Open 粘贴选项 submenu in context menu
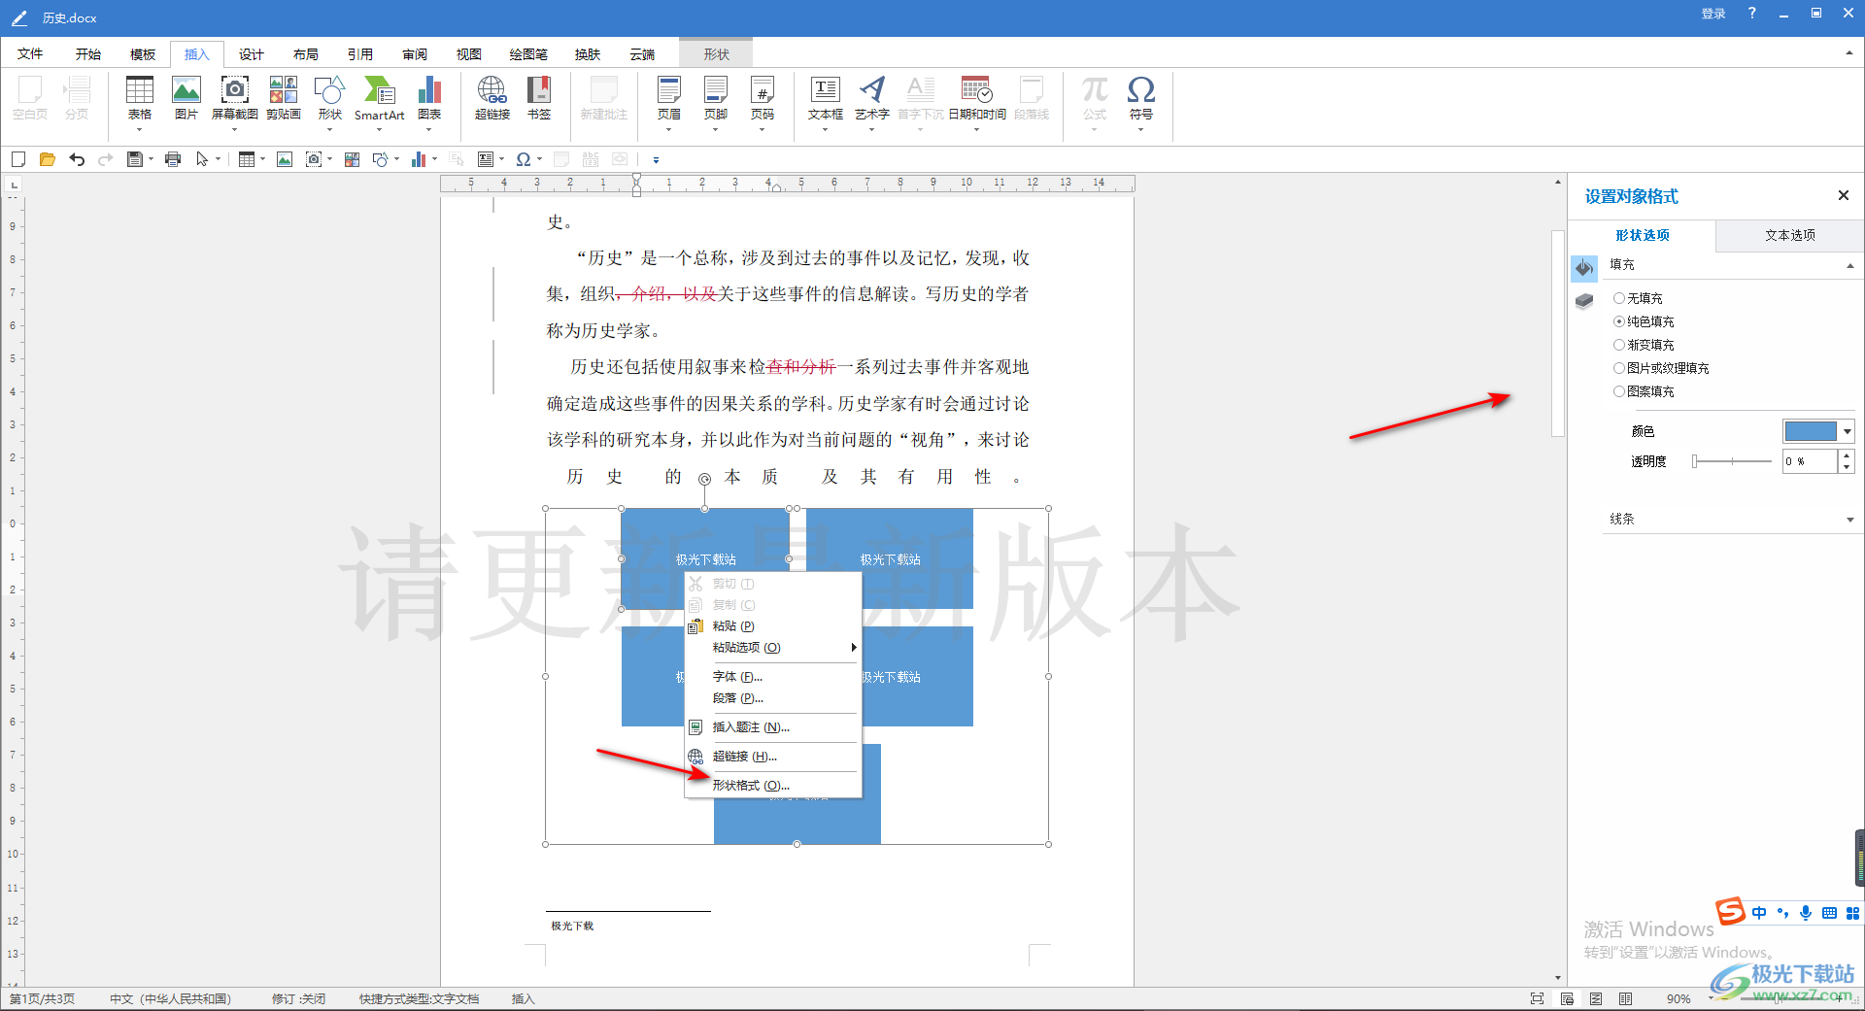This screenshot has height=1011, width=1865. point(773,648)
